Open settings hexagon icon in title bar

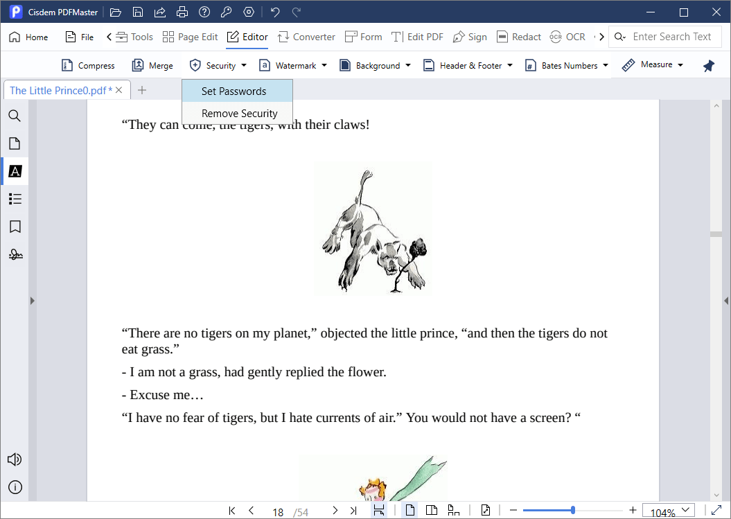pos(249,12)
